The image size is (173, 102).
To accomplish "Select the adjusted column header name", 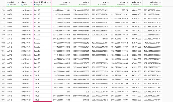I will click(154, 2).
